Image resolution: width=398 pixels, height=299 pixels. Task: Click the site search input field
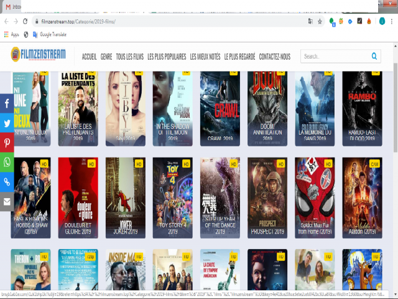(335, 56)
